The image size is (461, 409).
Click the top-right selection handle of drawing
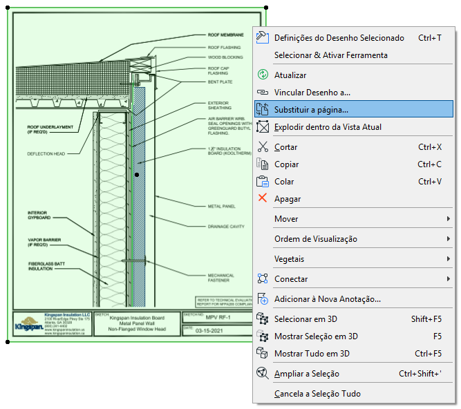pos(267,8)
